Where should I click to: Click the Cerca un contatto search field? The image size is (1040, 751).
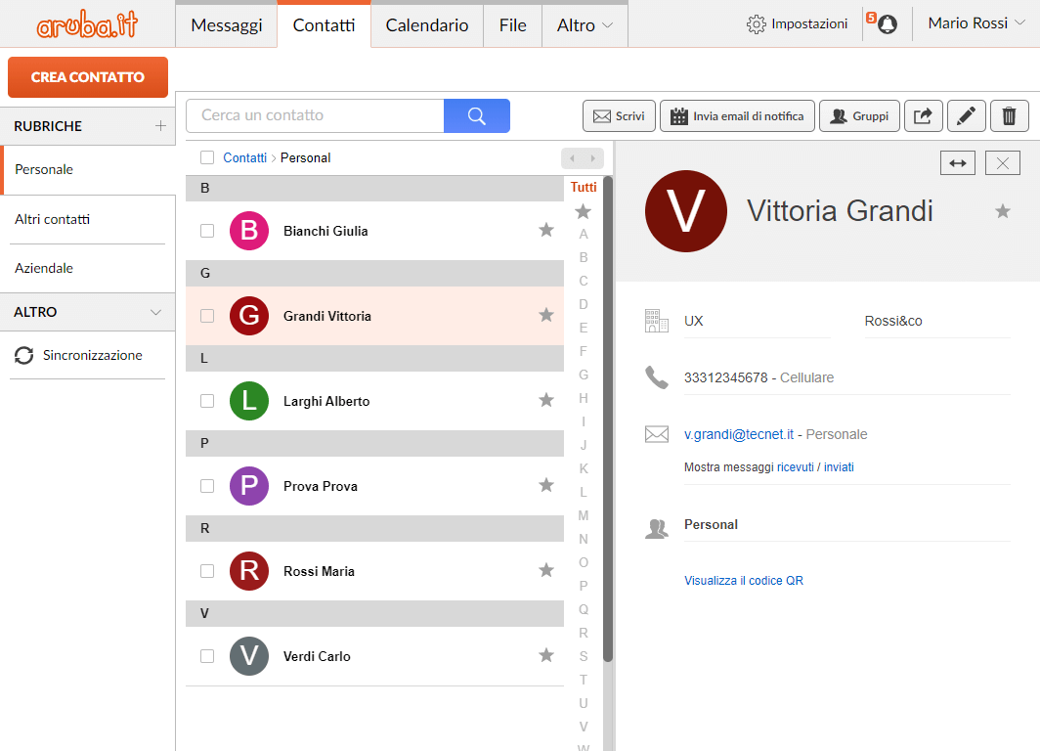point(315,115)
